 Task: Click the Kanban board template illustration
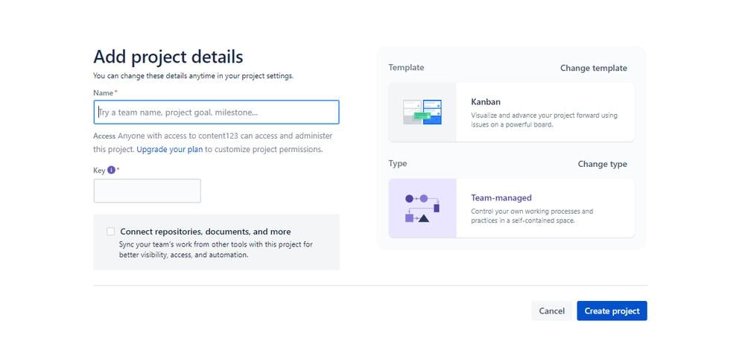(422, 112)
